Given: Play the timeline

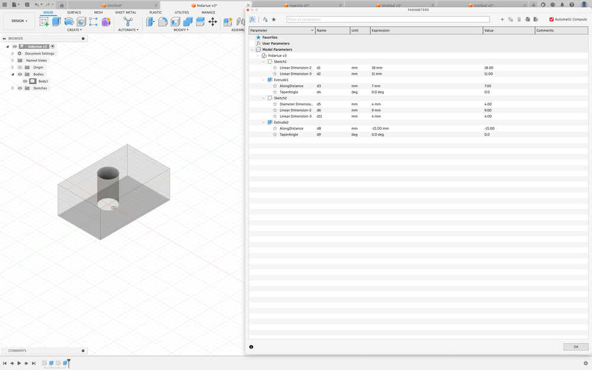Looking at the screenshot, I should coord(19,363).
